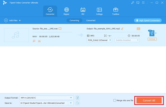
Task: Open the Toolbox section
Action: [116, 11]
